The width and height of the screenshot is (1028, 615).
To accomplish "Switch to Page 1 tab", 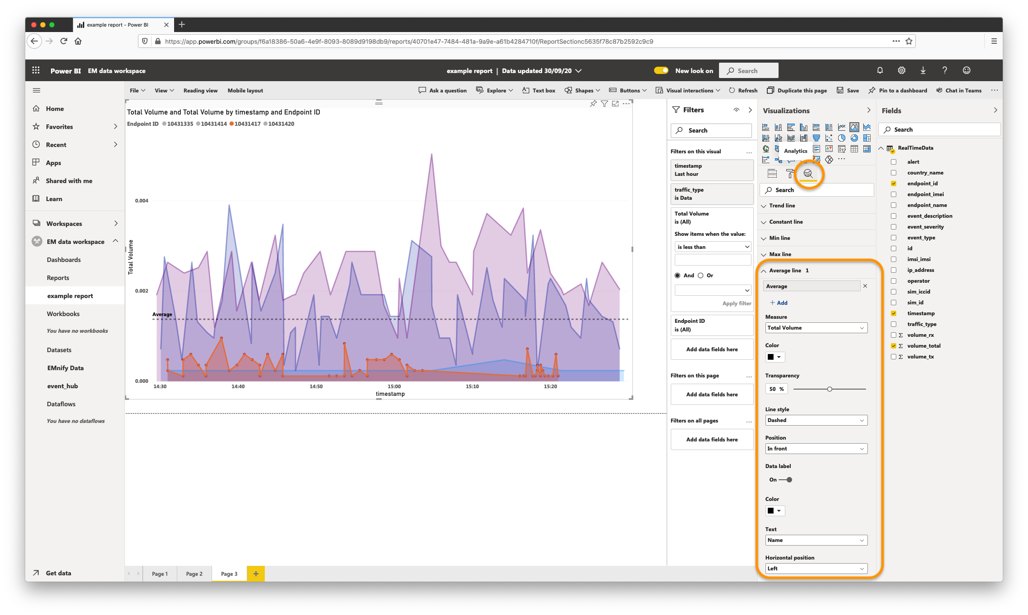I will tap(160, 574).
